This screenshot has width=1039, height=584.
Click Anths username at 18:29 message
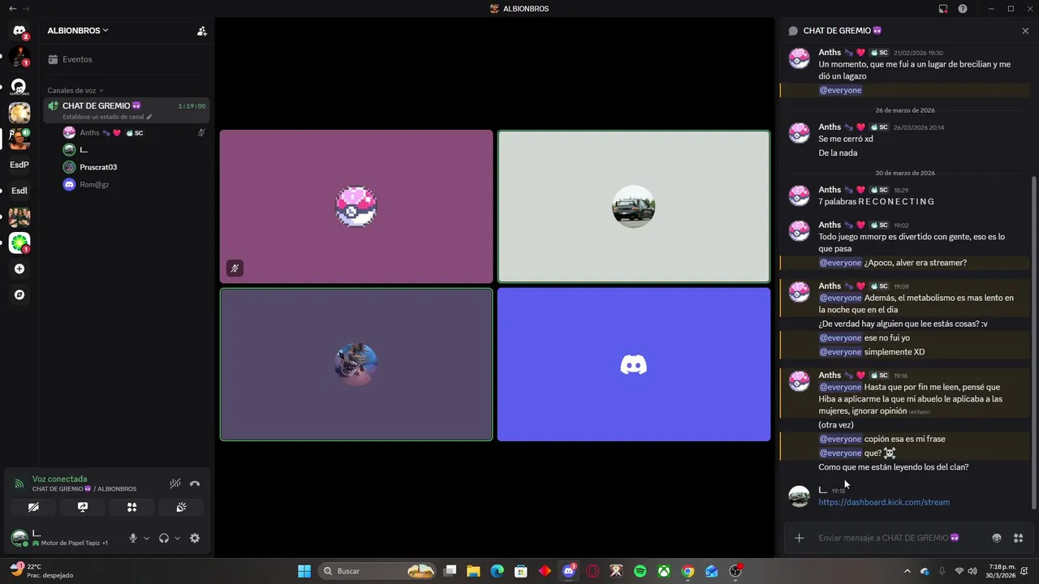830,190
